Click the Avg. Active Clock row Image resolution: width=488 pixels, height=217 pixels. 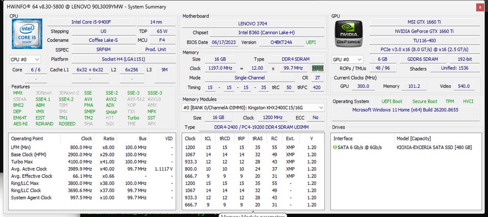pos(92,169)
